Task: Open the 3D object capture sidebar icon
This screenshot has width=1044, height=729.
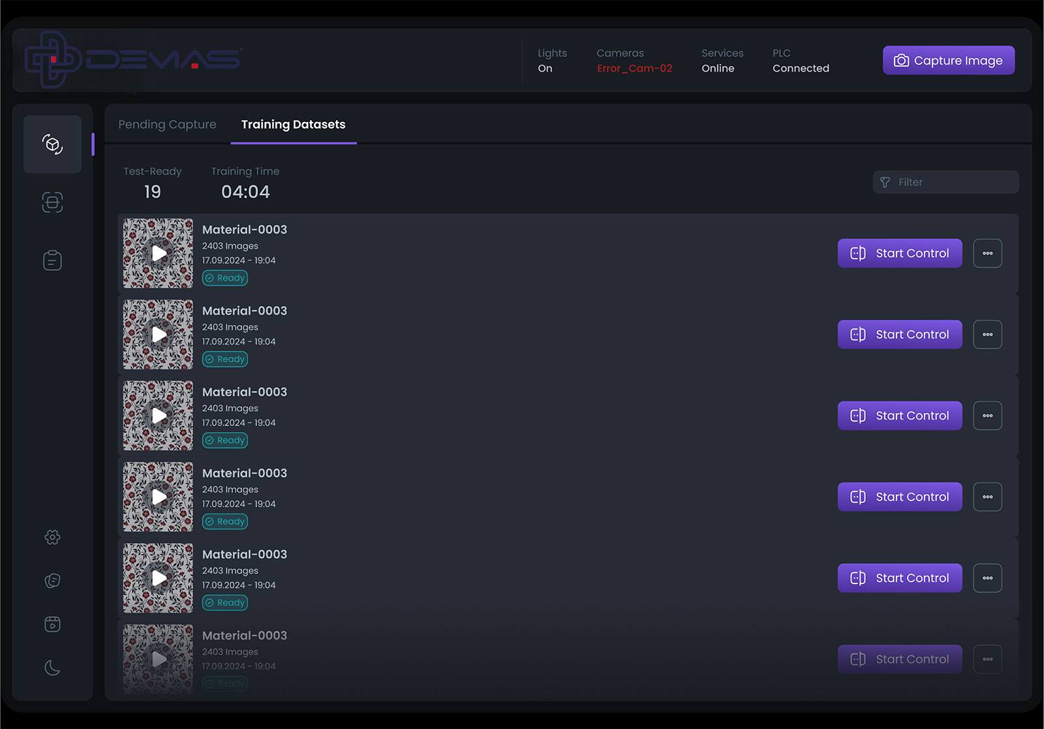Action: (52, 144)
